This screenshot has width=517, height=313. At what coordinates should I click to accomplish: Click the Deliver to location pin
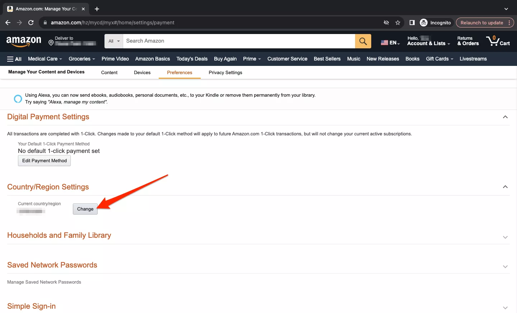click(x=51, y=43)
